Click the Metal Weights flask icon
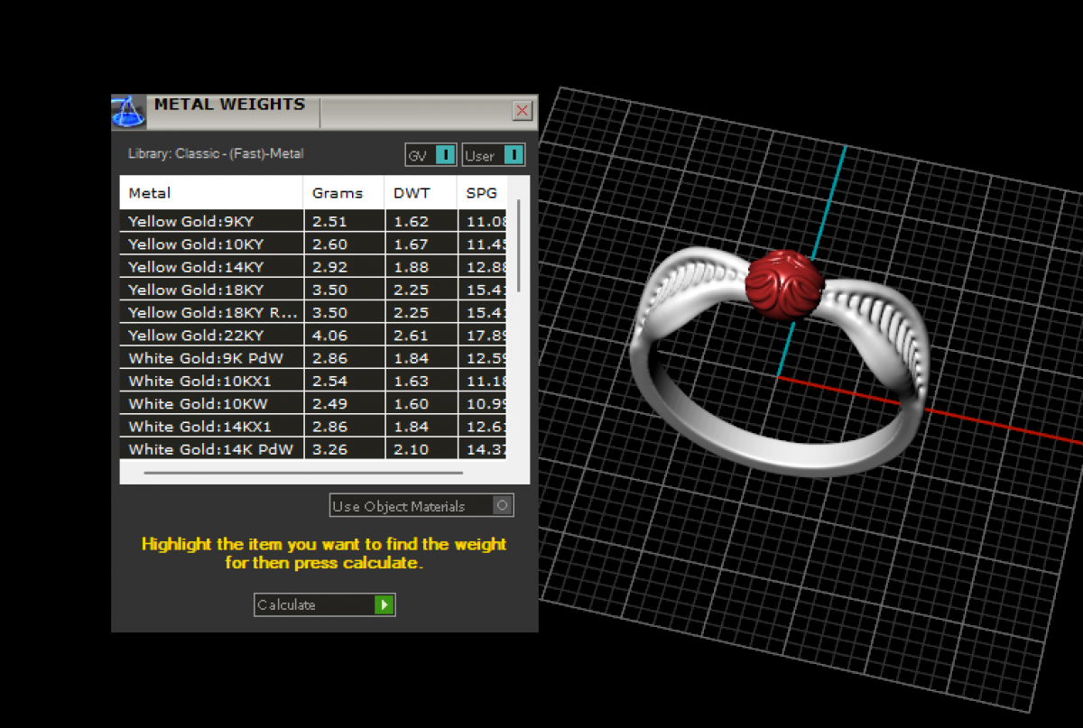Screen dimensions: 1083x728 [128, 112]
